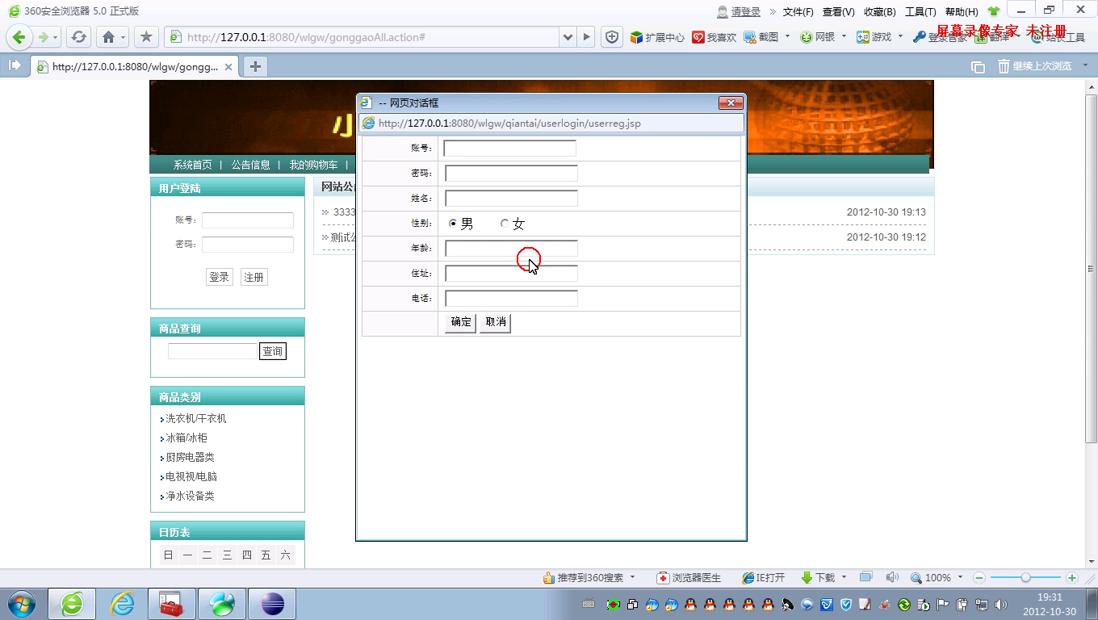Open Internet Explorer from the taskbar
This screenshot has height=620, width=1098.
122,603
